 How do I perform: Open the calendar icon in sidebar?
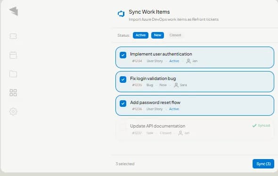(x=13, y=55)
